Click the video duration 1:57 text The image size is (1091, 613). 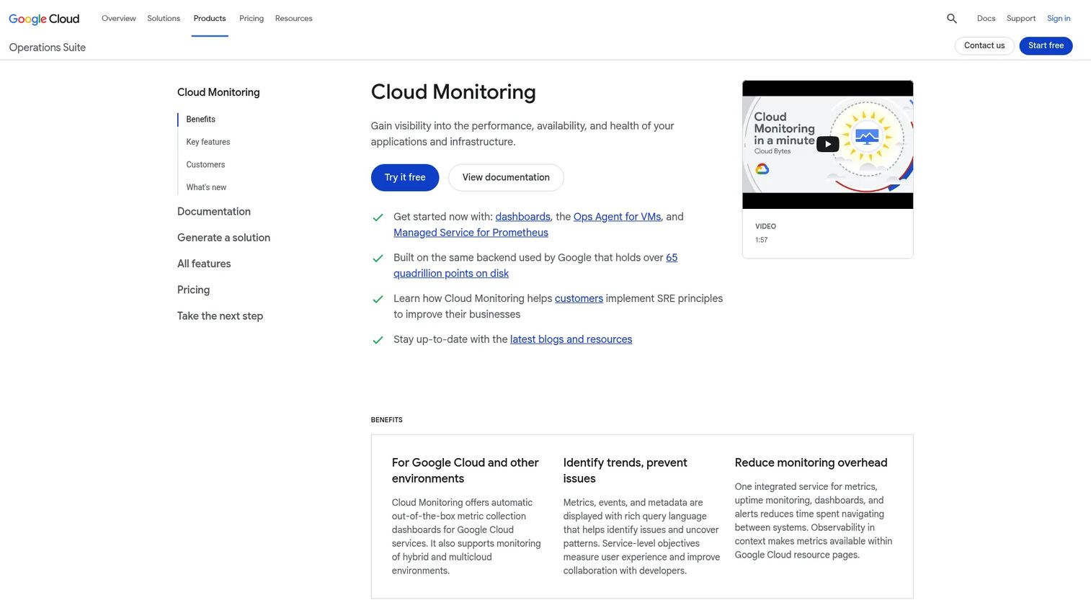(761, 240)
